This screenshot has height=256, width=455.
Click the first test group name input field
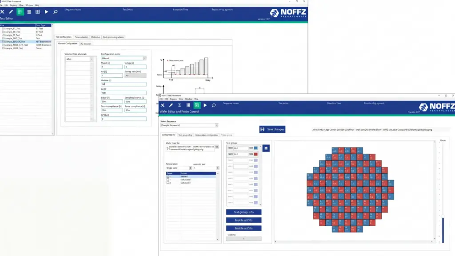tap(241, 148)
